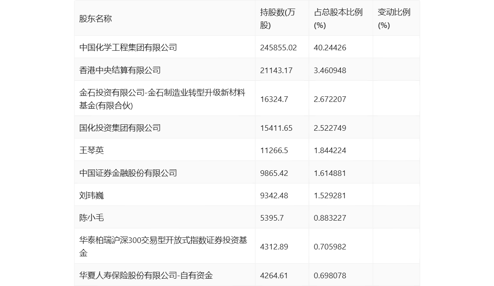Click the percentage 40.24426
Viewport: 494px width, 286px height.
330,47
